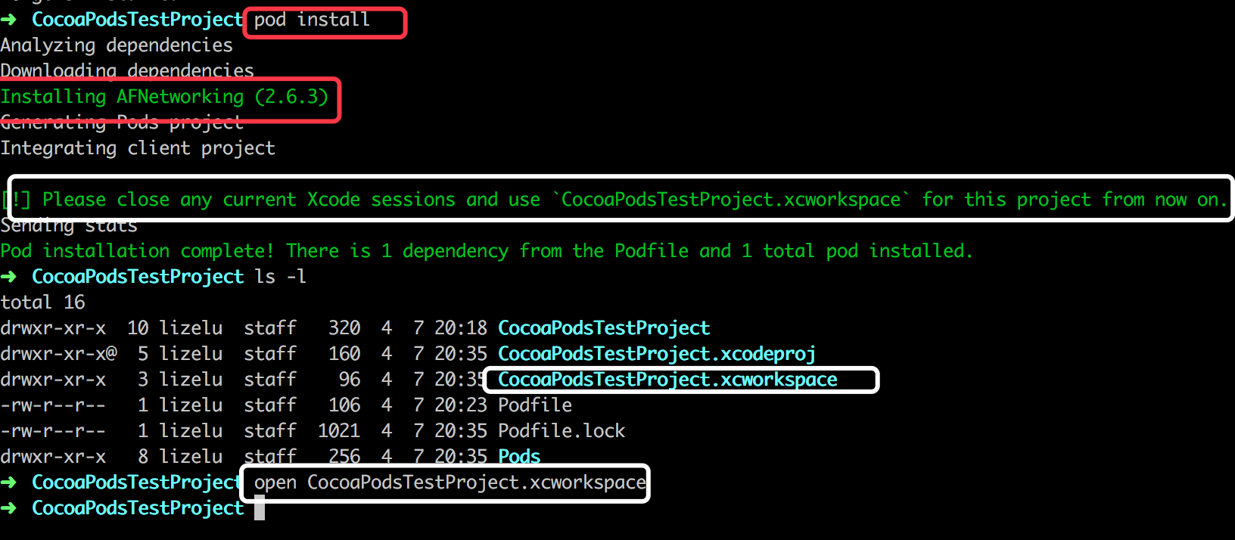Click the "total 16" output line
This screenshot has height=540, width=1235.
(42, 303)
